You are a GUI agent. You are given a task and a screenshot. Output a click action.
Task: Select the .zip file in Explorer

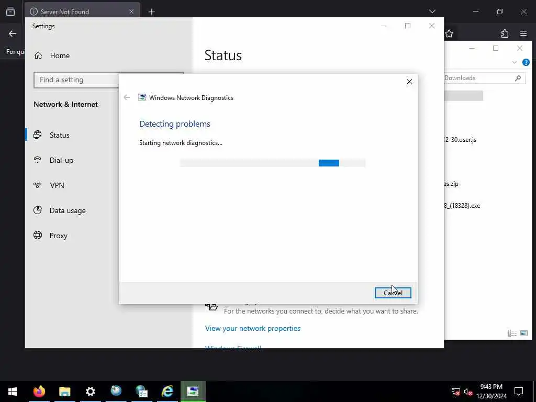click(451, 184)
